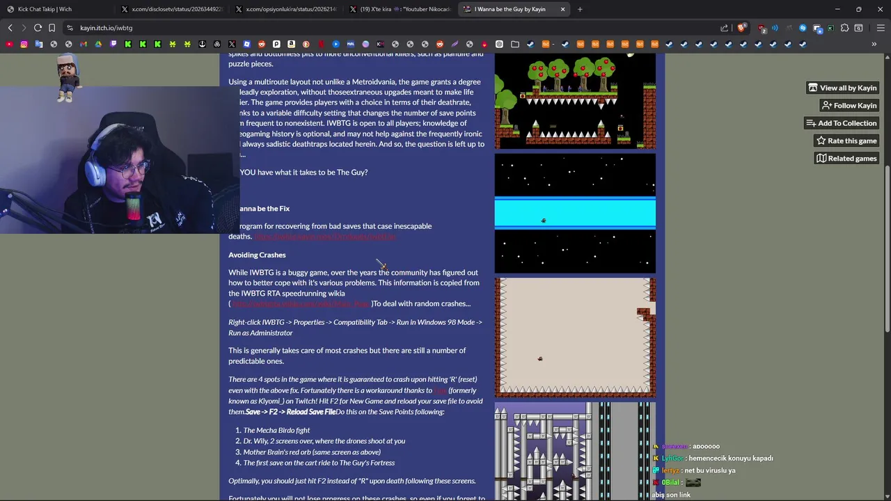Image resolution: width=891 pixels, height=501 pixels.
Task: Click list item first save on cart ride
Action: click(319, 463)
